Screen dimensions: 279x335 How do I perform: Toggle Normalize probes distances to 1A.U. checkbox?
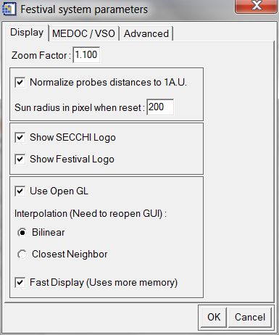[20, 83]
